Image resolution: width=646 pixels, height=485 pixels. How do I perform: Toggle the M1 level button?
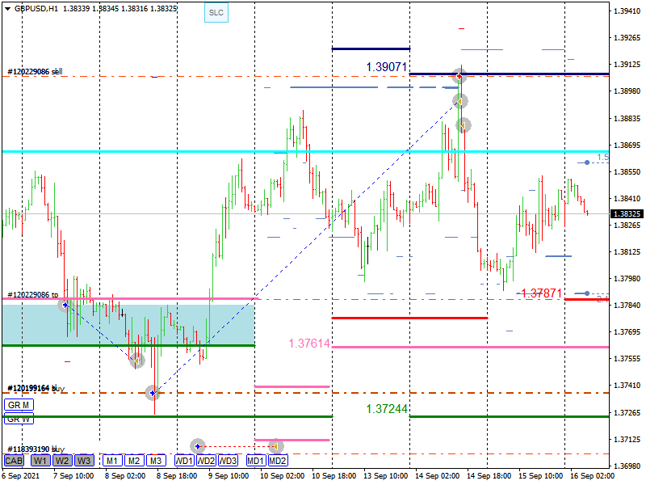point(111,461)
